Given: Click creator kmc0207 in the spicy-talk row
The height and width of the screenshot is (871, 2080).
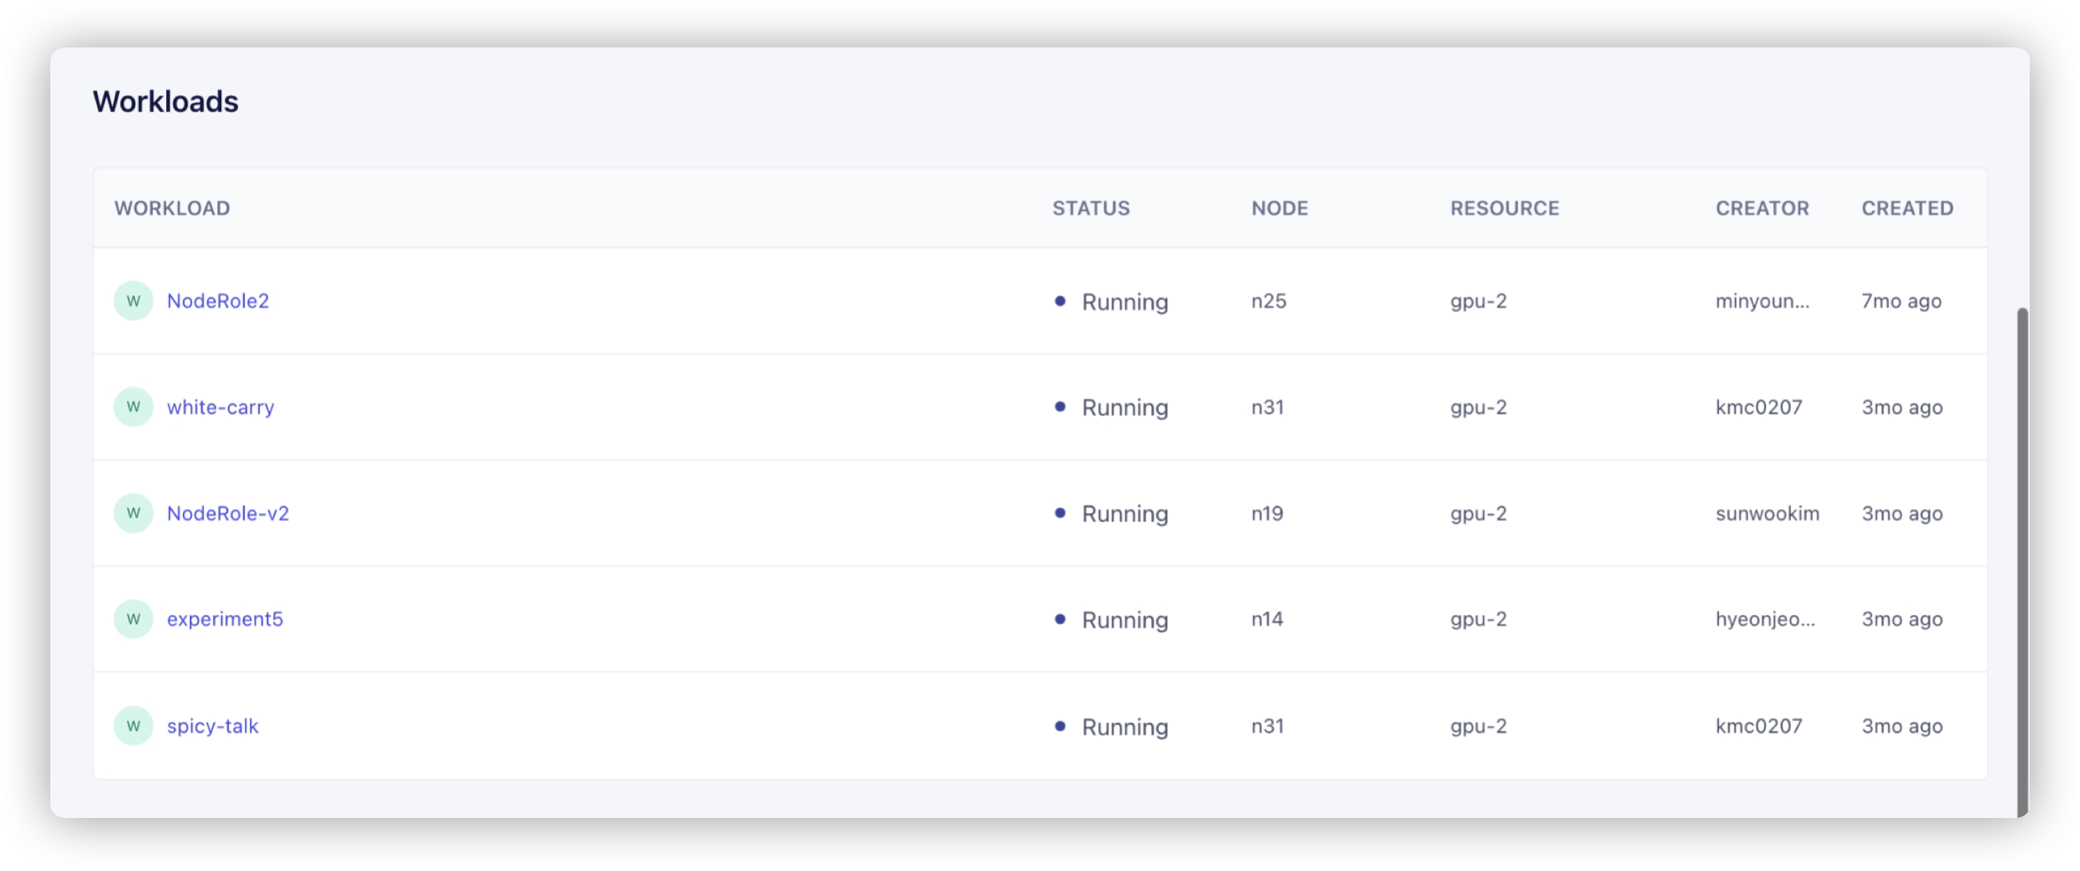Looking at the screenshot, I should tap(1759, 727).
